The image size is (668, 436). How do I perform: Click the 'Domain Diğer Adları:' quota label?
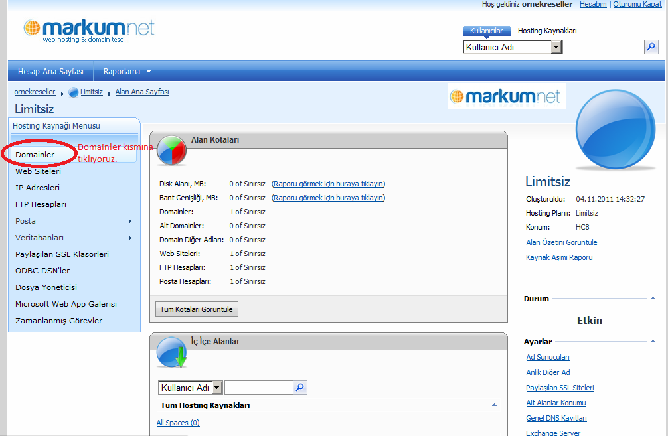click(192, 240)
